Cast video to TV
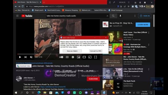Screen dimensions: 168x95 point(90,57)
